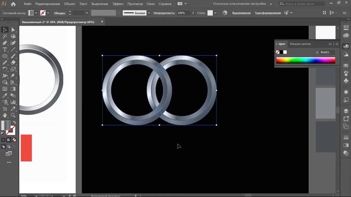Select the Puppet Warp pin tool
This screenshot has width=351, height=197.
click(13, 76)
